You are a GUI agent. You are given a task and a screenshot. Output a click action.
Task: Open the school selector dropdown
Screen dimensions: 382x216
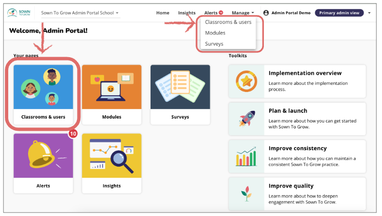(80, 13)
